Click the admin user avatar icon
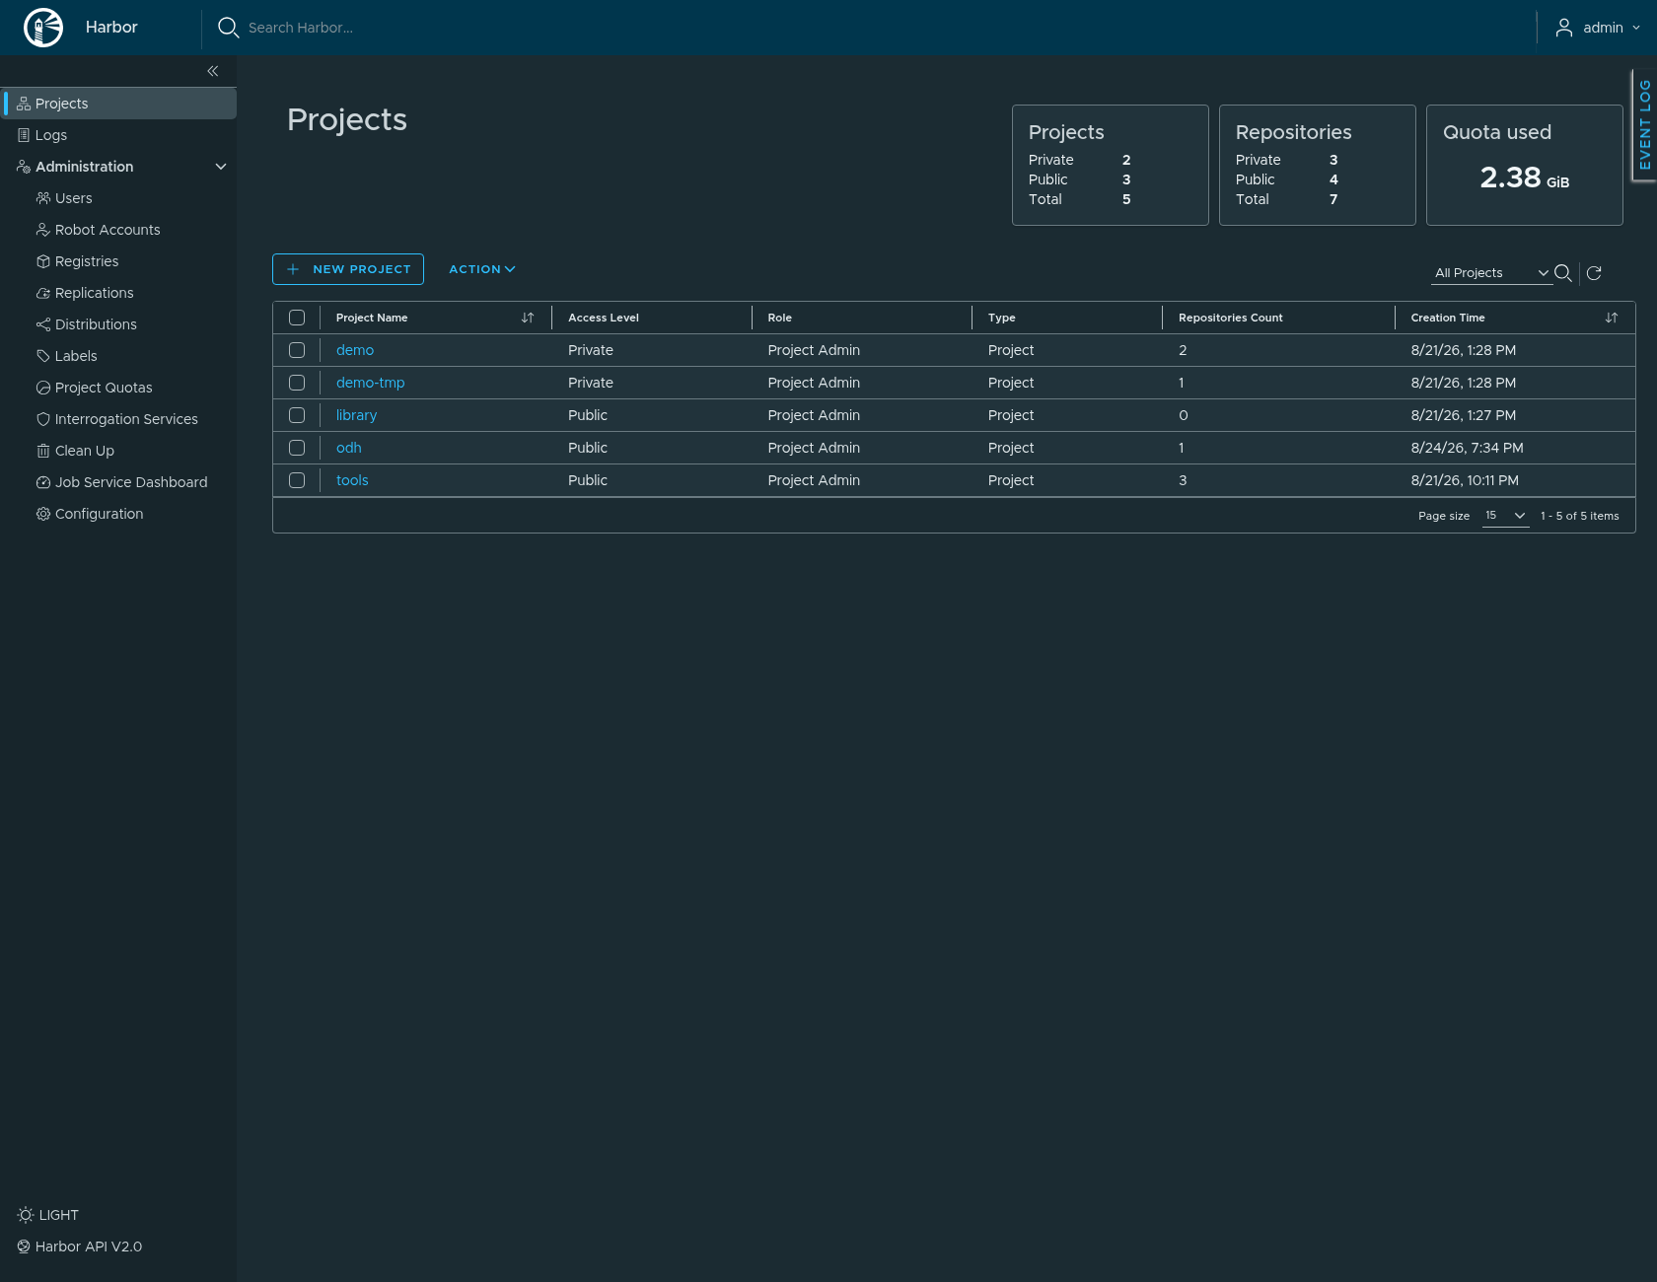Screen dimensions: 1657x1282 [x=1564, y=28]
